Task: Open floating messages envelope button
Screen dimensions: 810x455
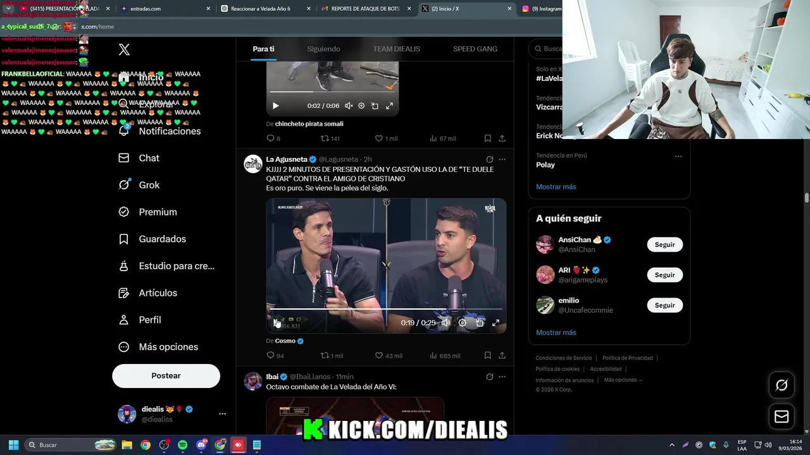Action: (782, 417)
